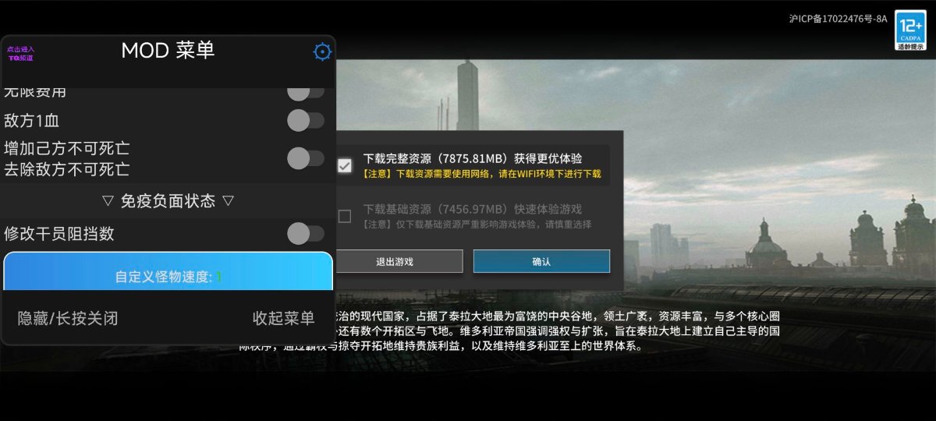Click the left triangle beside 免疫负面状态

click(108, 201)
